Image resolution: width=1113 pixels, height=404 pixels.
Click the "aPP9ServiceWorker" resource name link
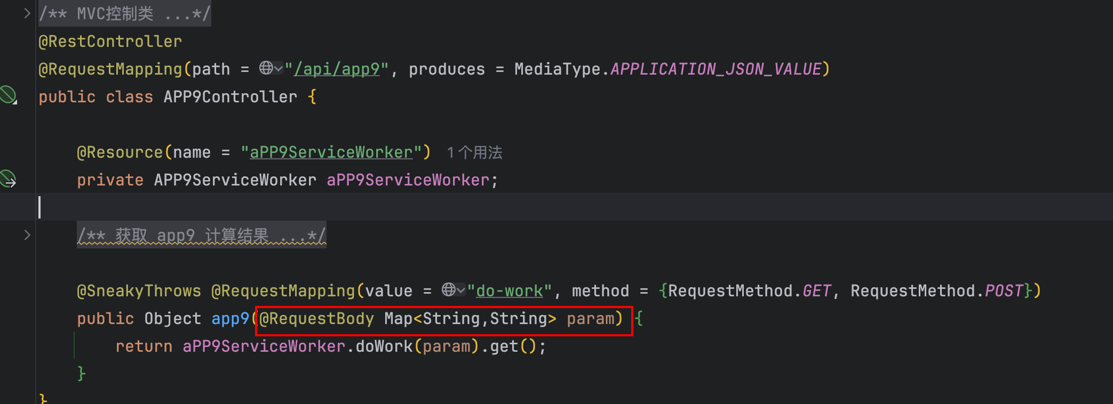[331, 152]
